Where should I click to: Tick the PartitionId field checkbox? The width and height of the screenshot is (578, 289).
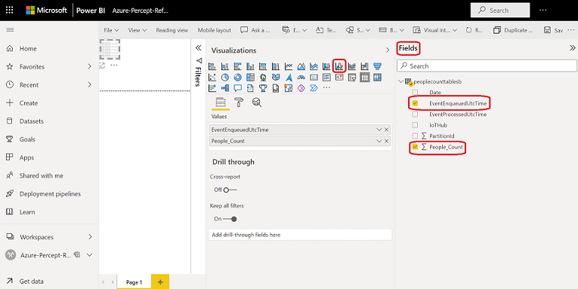(415, 136)
